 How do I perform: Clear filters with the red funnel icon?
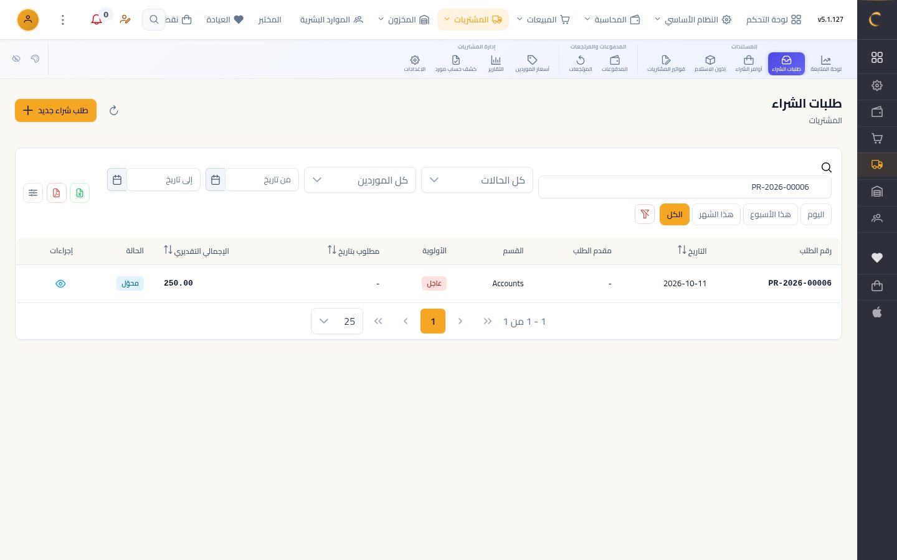coord(645,214)
